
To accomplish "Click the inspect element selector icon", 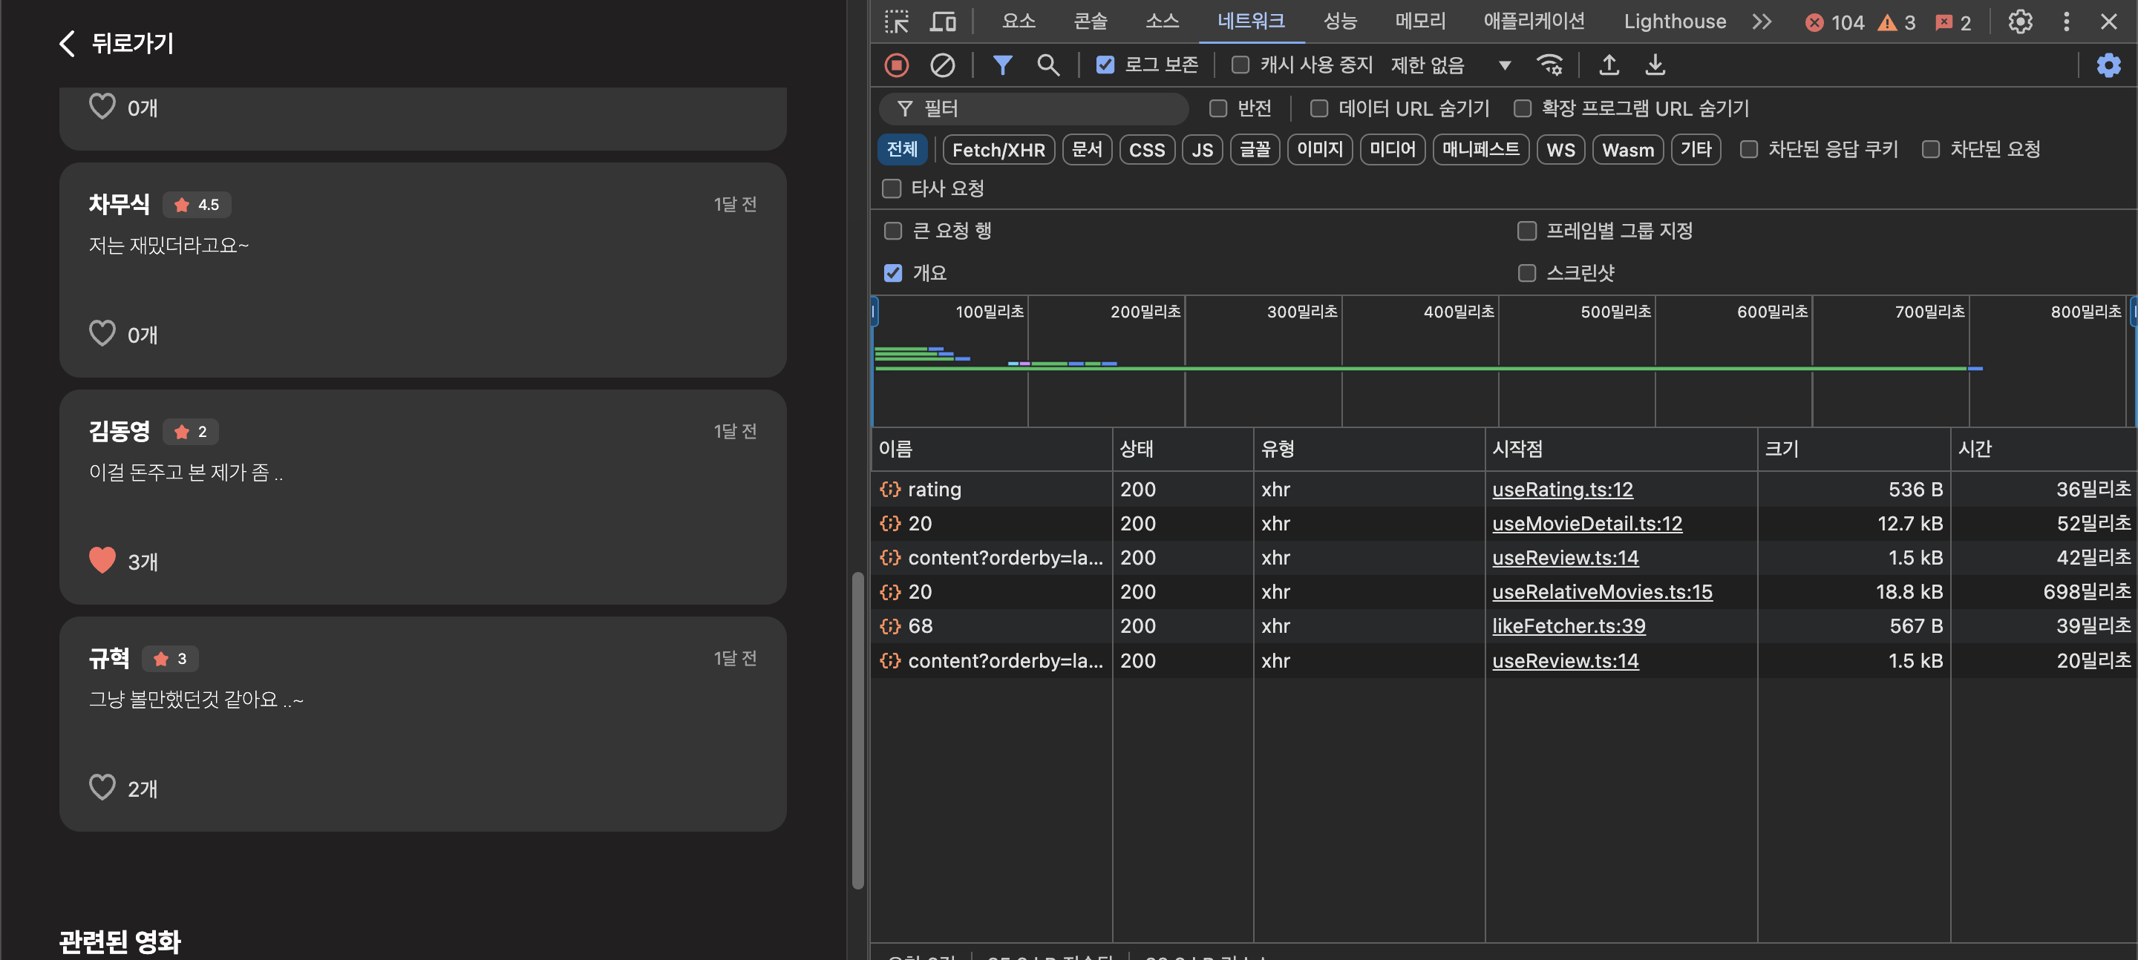I will pyautogui.click(x=896, y=22).
